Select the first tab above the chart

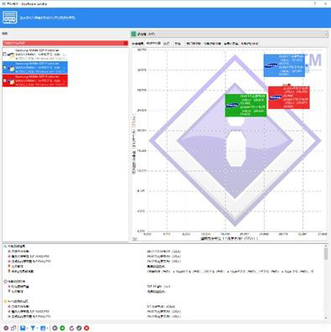137,44
